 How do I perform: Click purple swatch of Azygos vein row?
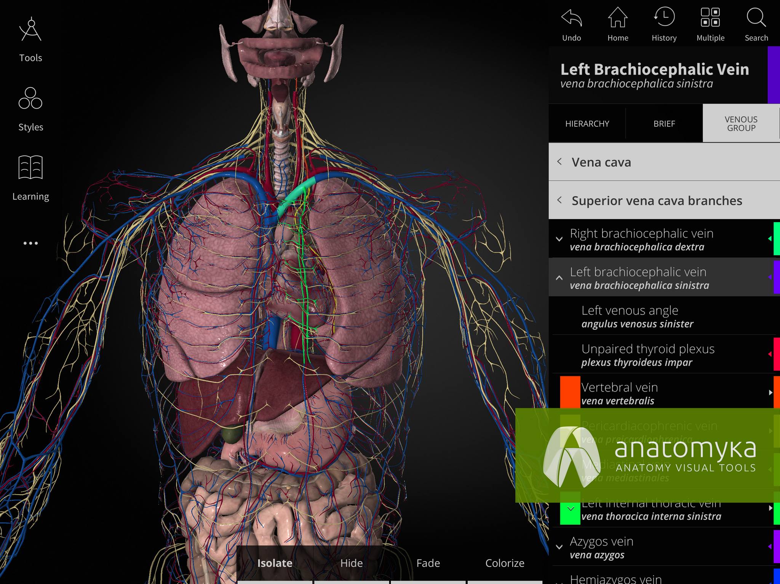pyautogui.click(x=777, y=546)
